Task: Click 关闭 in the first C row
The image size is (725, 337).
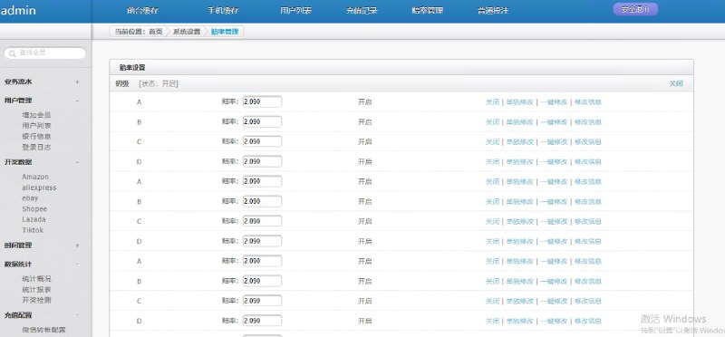Action: click(x=492, y=142)
